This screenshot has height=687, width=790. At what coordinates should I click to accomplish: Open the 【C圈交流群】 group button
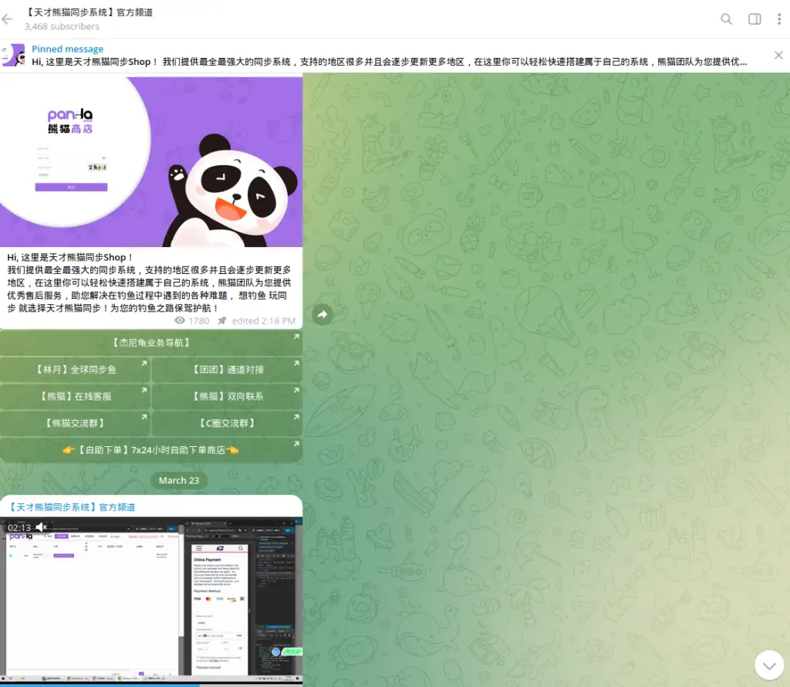click(228, 423)
